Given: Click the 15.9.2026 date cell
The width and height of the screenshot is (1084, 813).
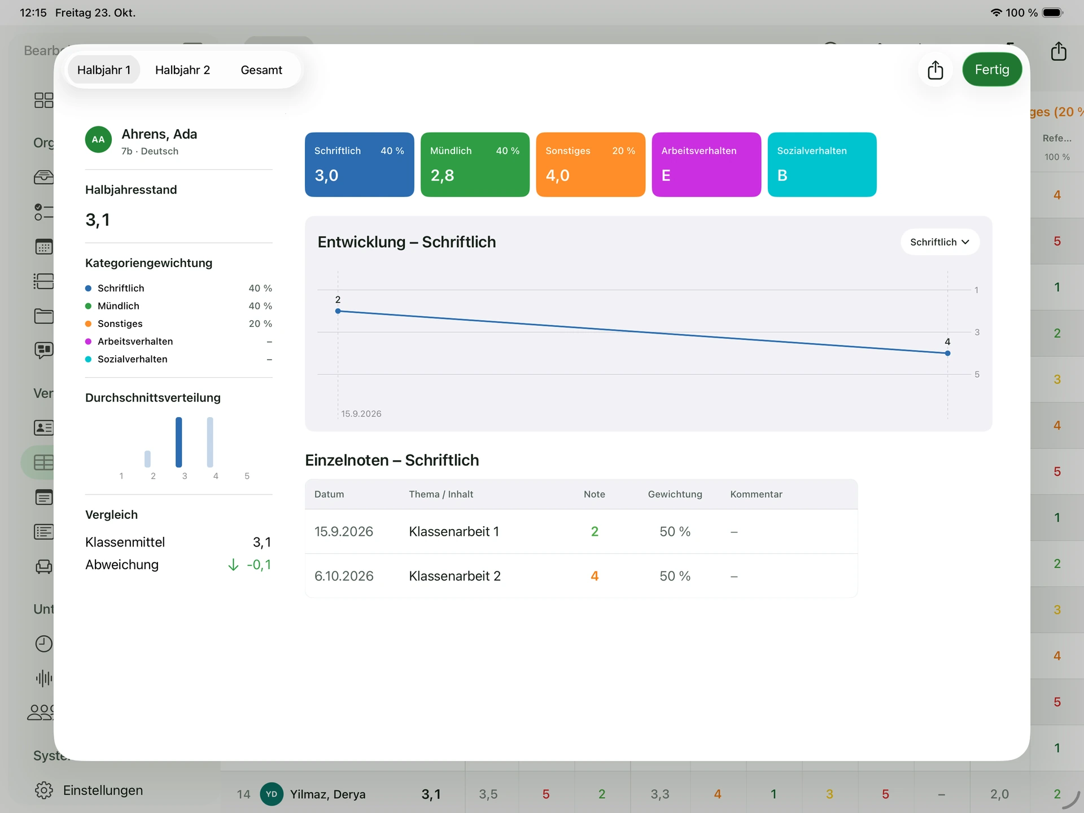Looking at the screenshot, I should click(343, 532).
